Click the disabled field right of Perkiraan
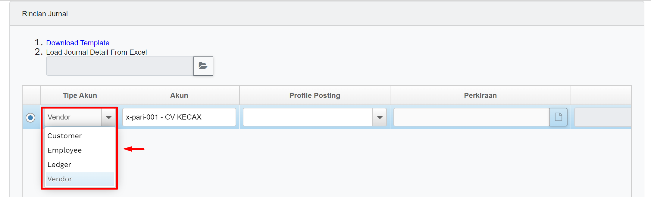651x197 pixels. coord(602,117)
